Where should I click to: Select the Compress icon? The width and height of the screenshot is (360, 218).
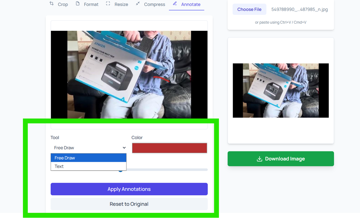pyautogui.click(x=137, y=4)
